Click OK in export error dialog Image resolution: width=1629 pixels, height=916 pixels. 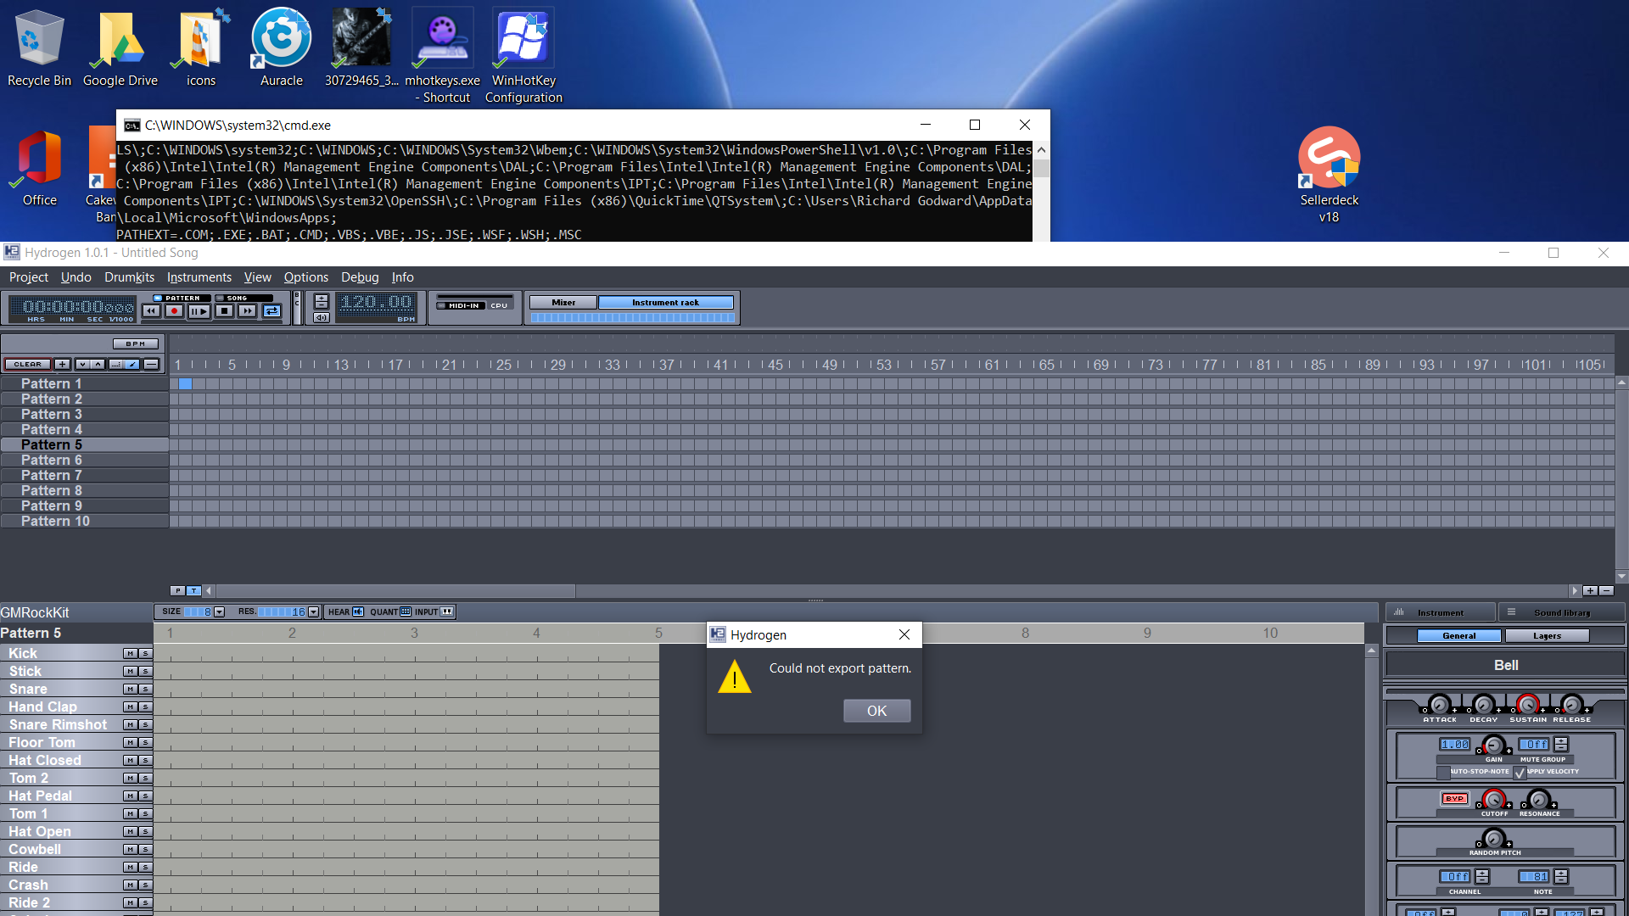(876, 711)
